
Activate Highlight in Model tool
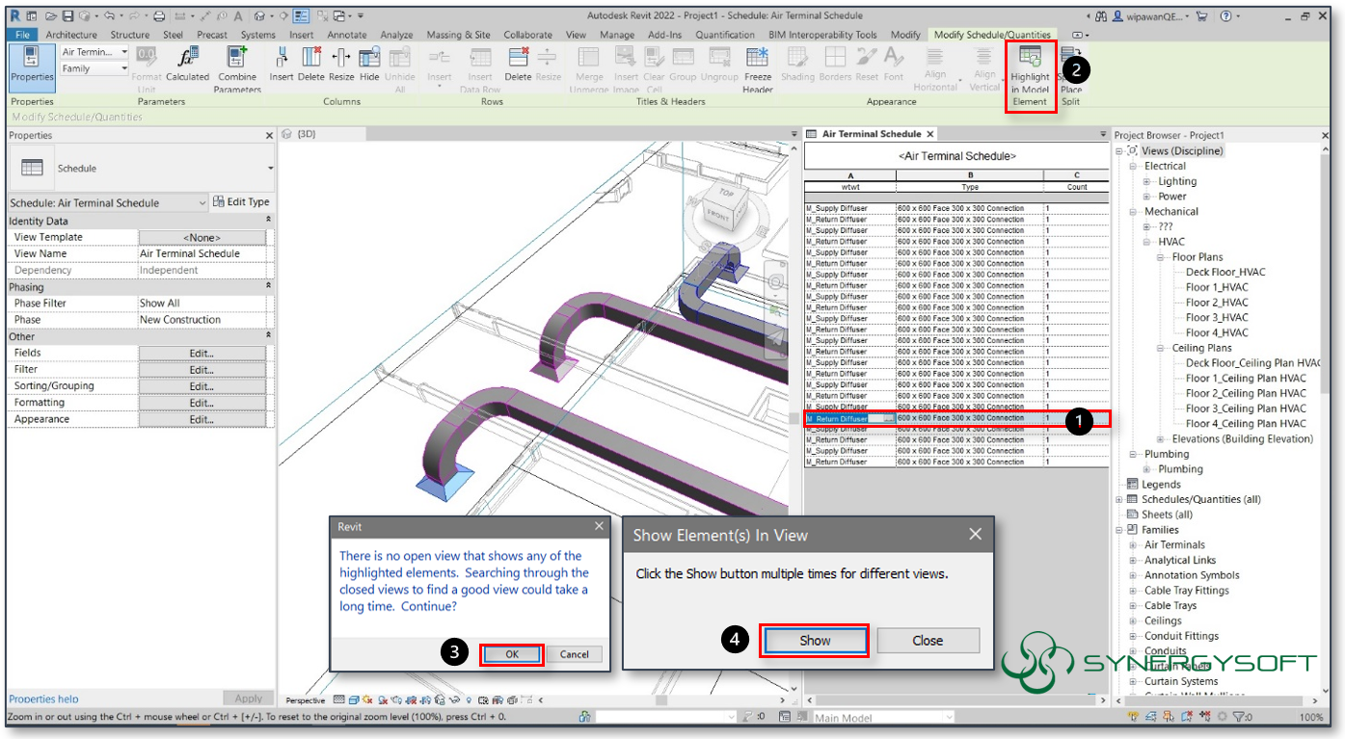(1031, 70)
